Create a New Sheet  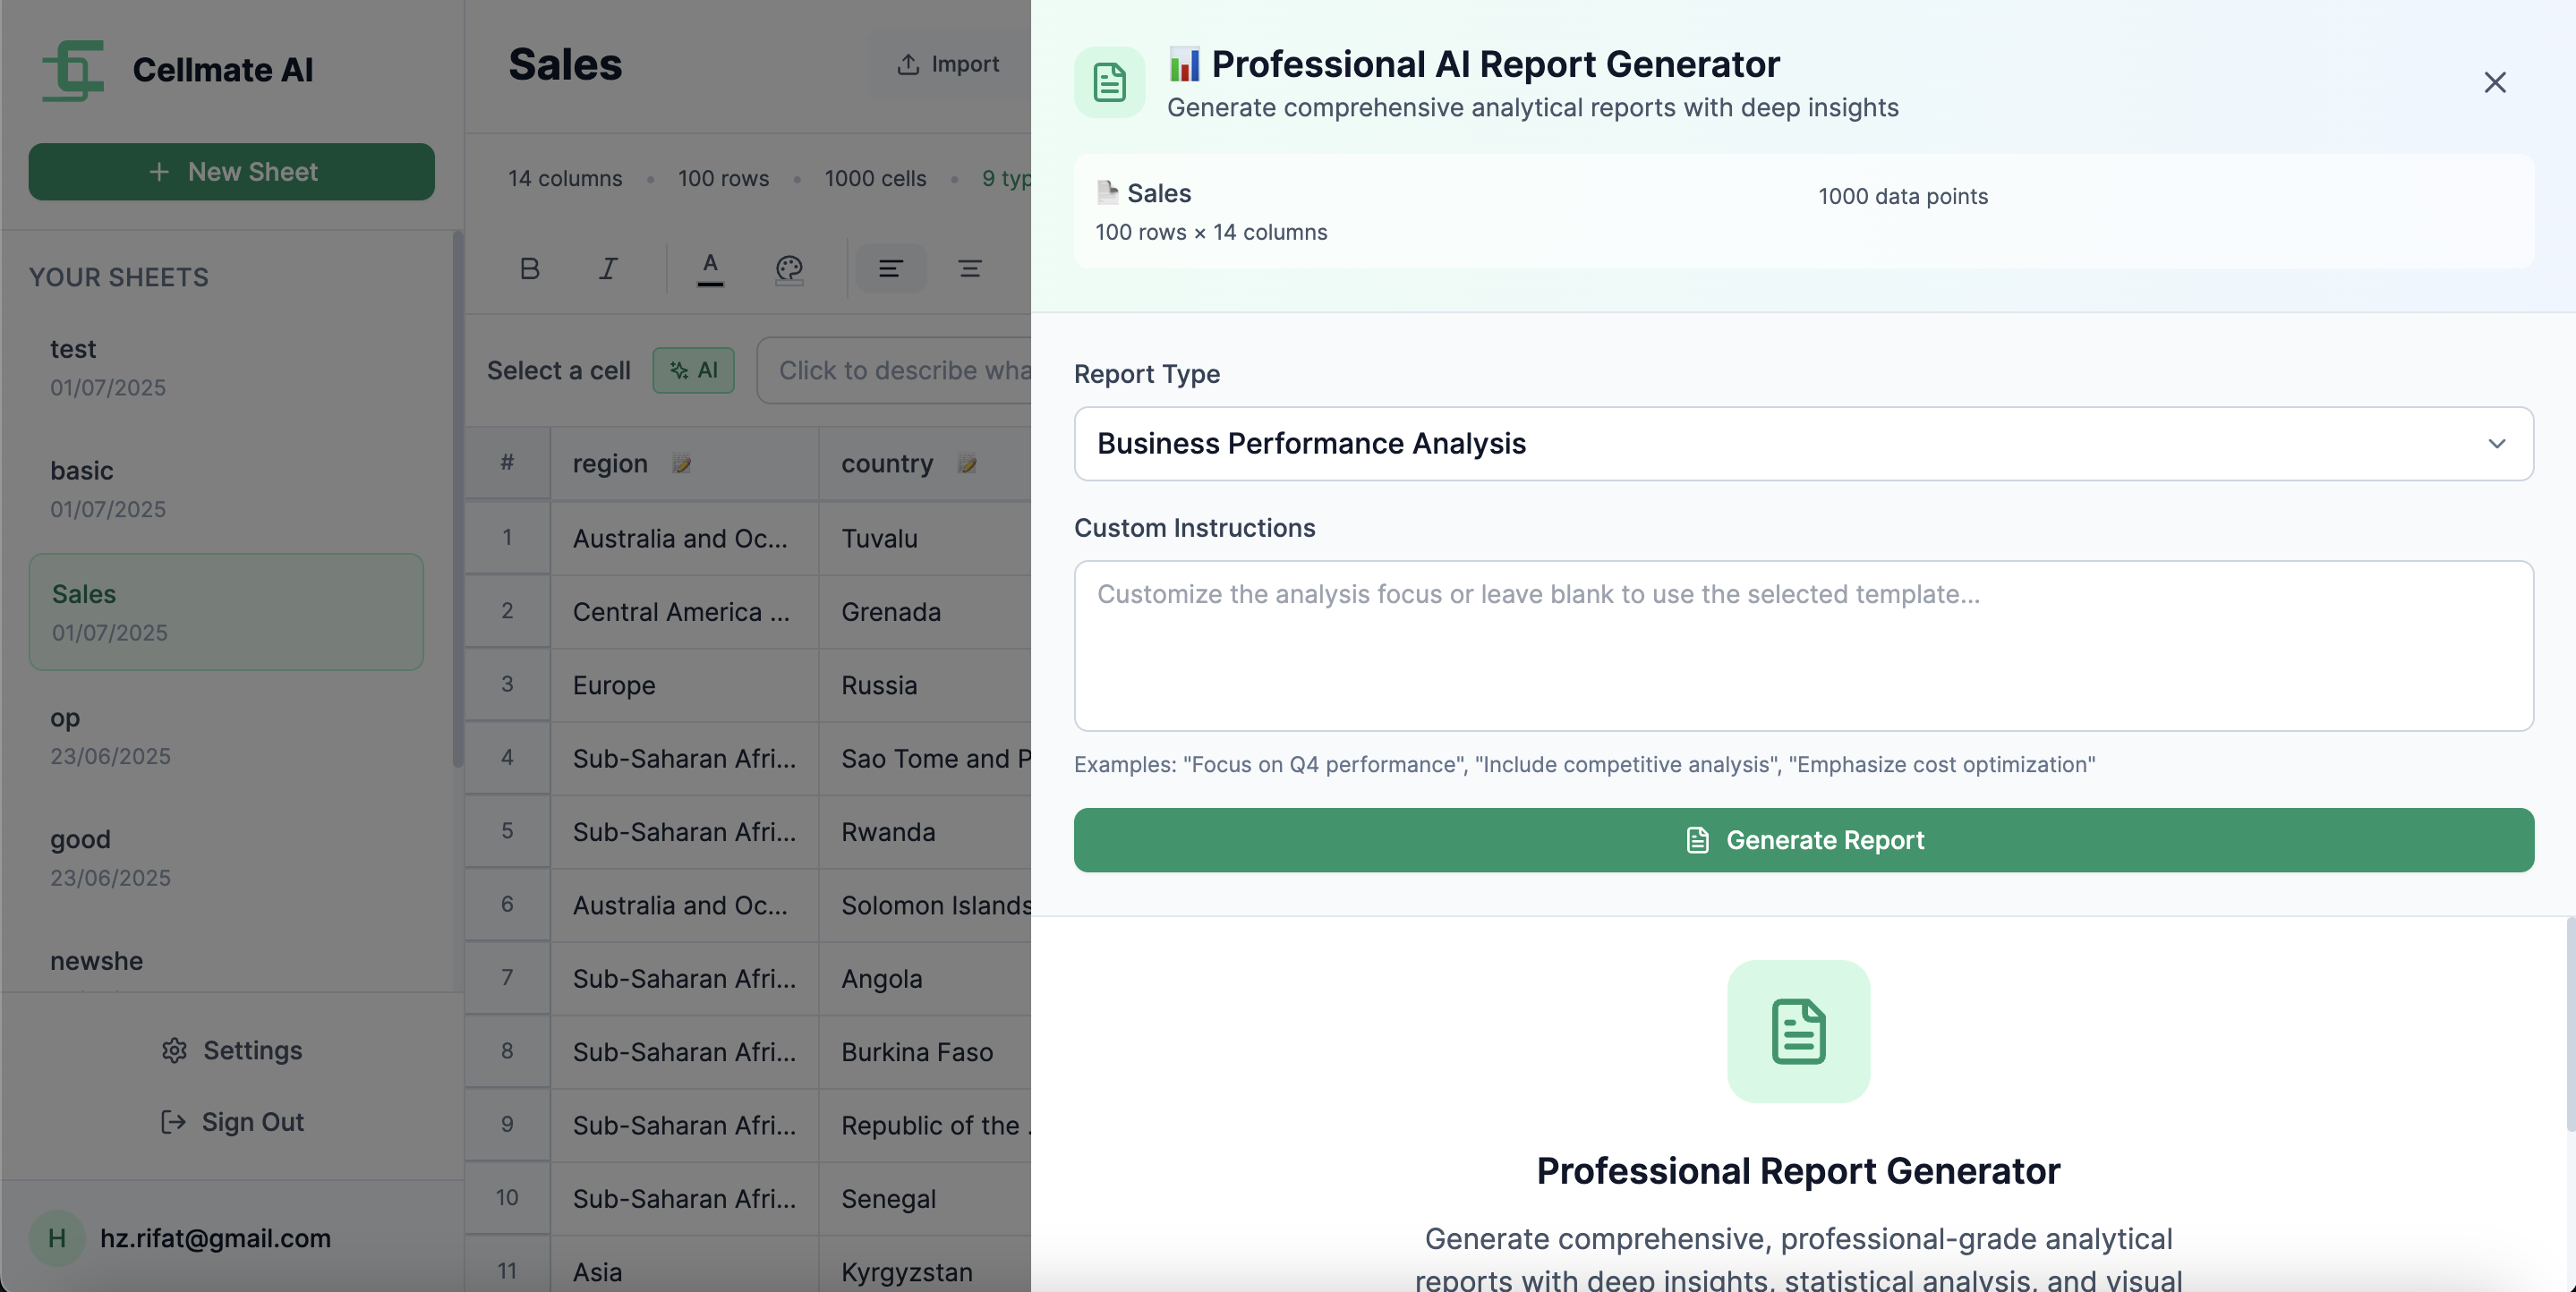pos(231,172)
